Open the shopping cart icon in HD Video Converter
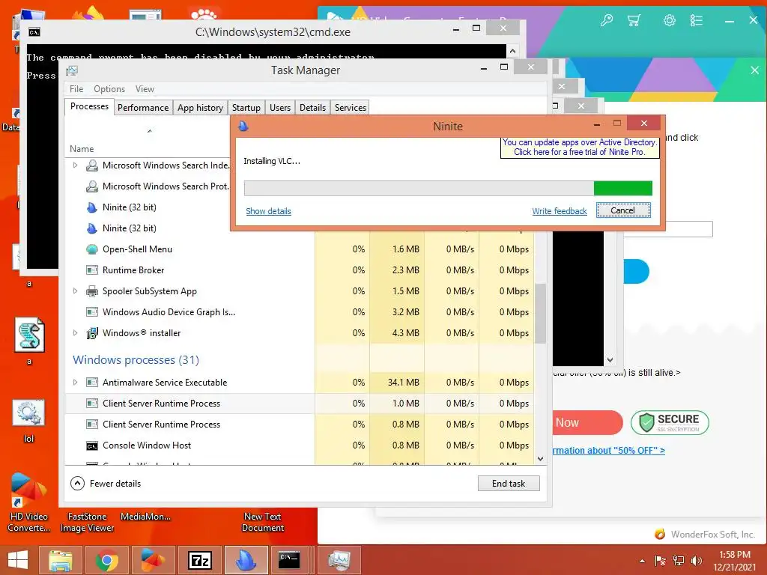The width and height of the screenshot is (767, 575). click(x=634, y=20)
